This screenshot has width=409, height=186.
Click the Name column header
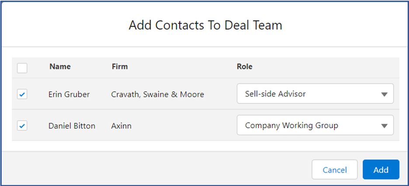pyautogui.click(x=60, y=67)
